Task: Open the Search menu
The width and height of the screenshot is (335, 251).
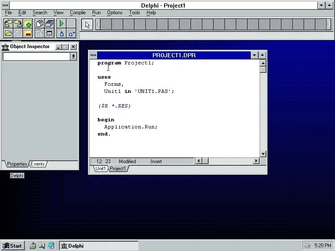Action: coord(40,13)
